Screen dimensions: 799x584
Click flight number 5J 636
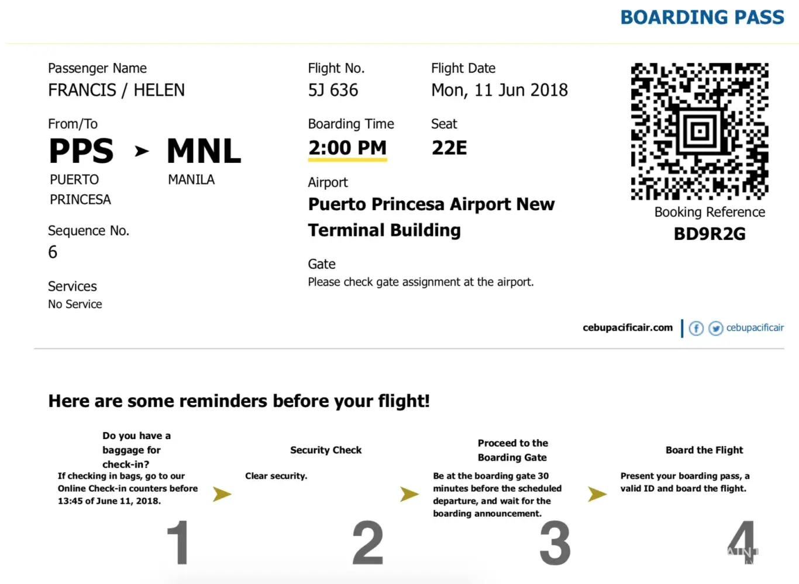coord(333,91)
